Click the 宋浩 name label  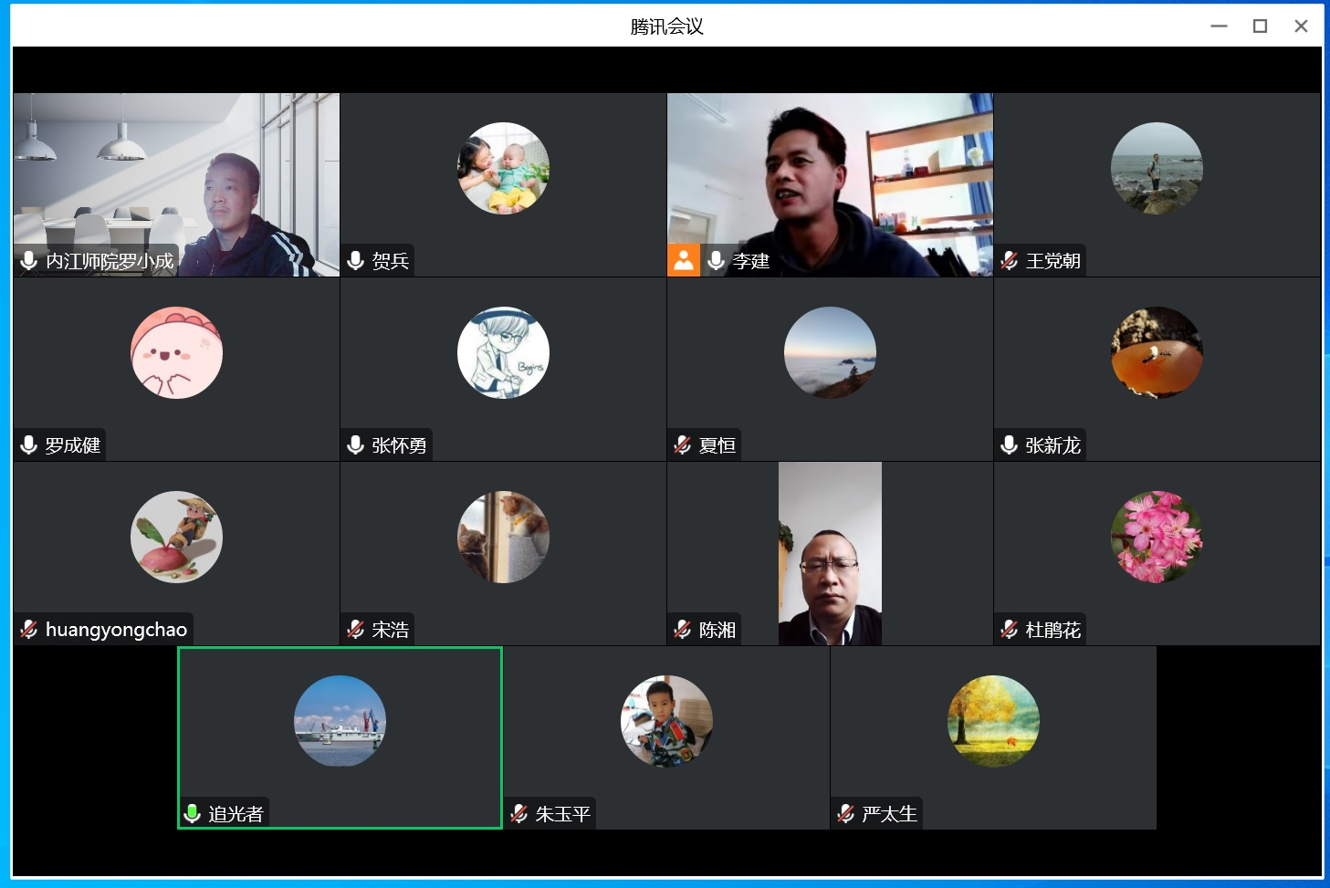coord(390,630)
